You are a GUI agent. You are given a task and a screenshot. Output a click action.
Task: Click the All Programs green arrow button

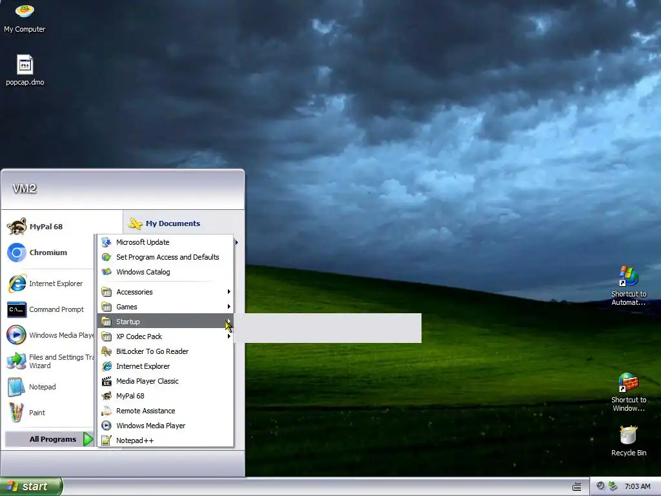[x=88, y=439]
